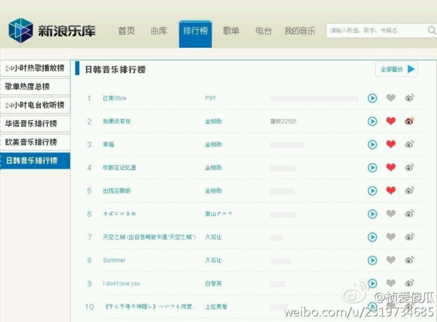Screen dimensions: 437x322
Task: Open the 欧美音乐排行榜 sidebar entry
Action: [35, 142]
